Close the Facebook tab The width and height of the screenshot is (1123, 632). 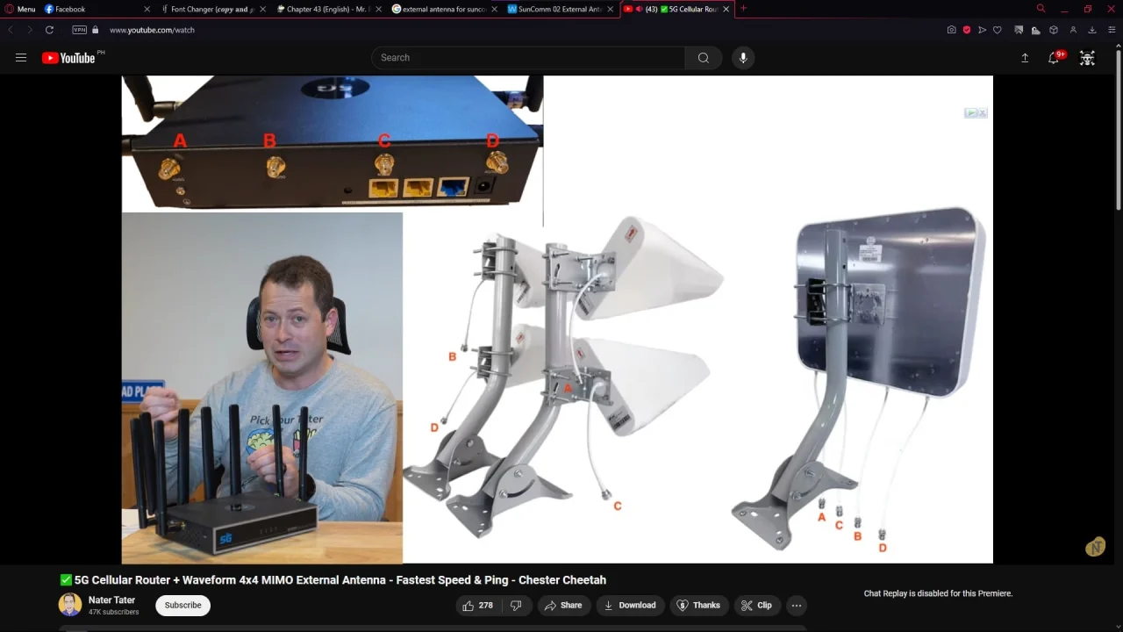click(x=147, y=9)
